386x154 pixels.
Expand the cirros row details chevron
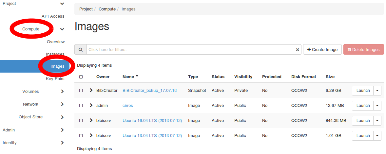(91, 106)
